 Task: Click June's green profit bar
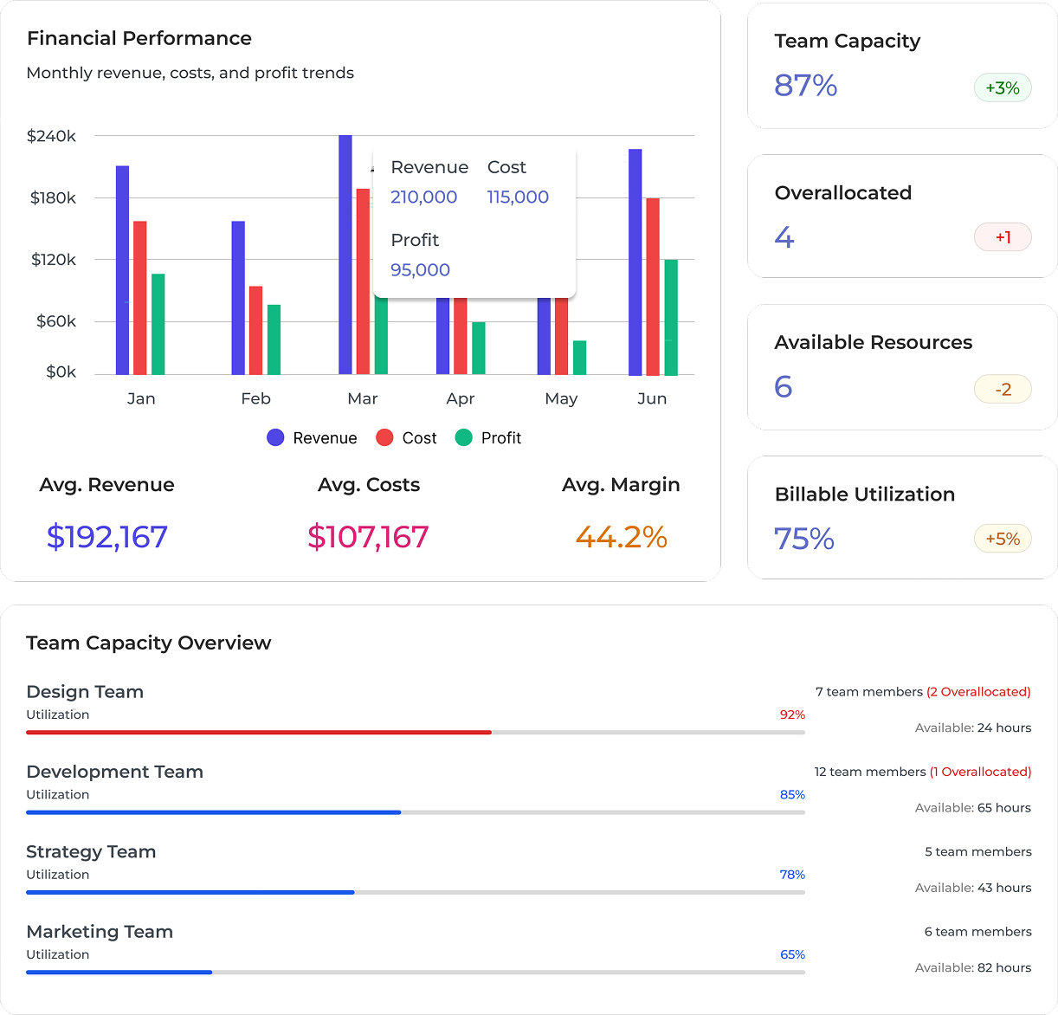click(670, 317)
